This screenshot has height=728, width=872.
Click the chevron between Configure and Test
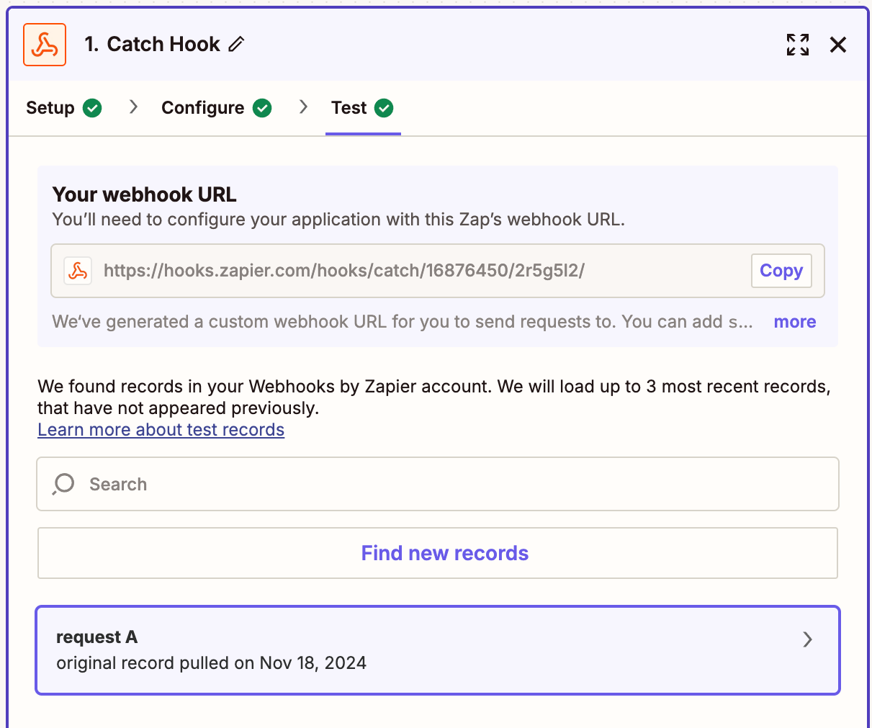(x=303, y=107)
